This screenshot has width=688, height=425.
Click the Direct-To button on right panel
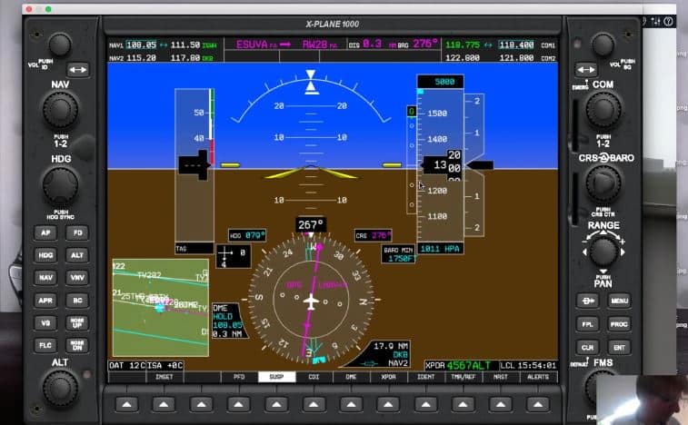pyautogui.click(x=588, y=301)
